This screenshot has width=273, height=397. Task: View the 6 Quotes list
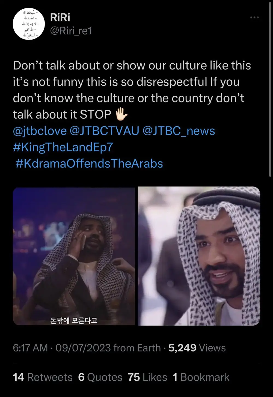[100, 377]
